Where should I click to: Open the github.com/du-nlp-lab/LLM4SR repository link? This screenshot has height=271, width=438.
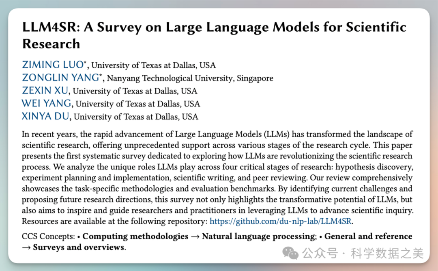(x=281, y=221)
